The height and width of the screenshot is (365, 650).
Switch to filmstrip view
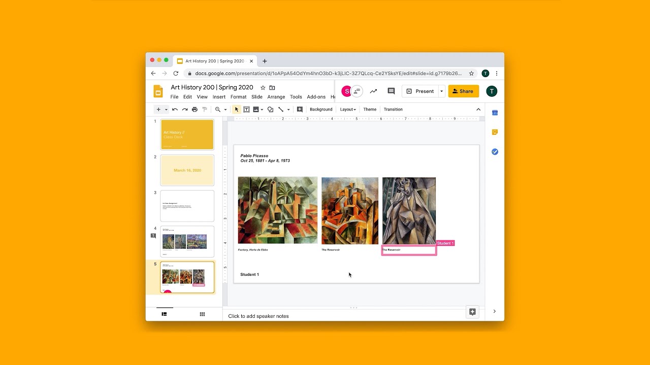click(x=165, y=314)
